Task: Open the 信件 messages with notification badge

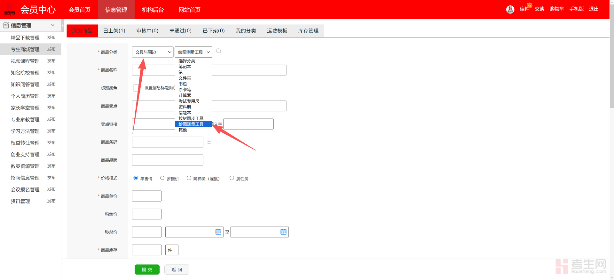Action: 524,9
